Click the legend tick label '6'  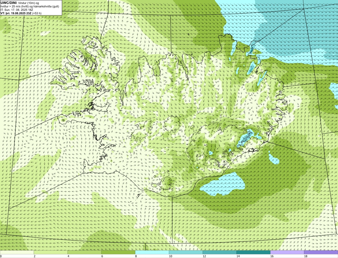click(102, 256)
